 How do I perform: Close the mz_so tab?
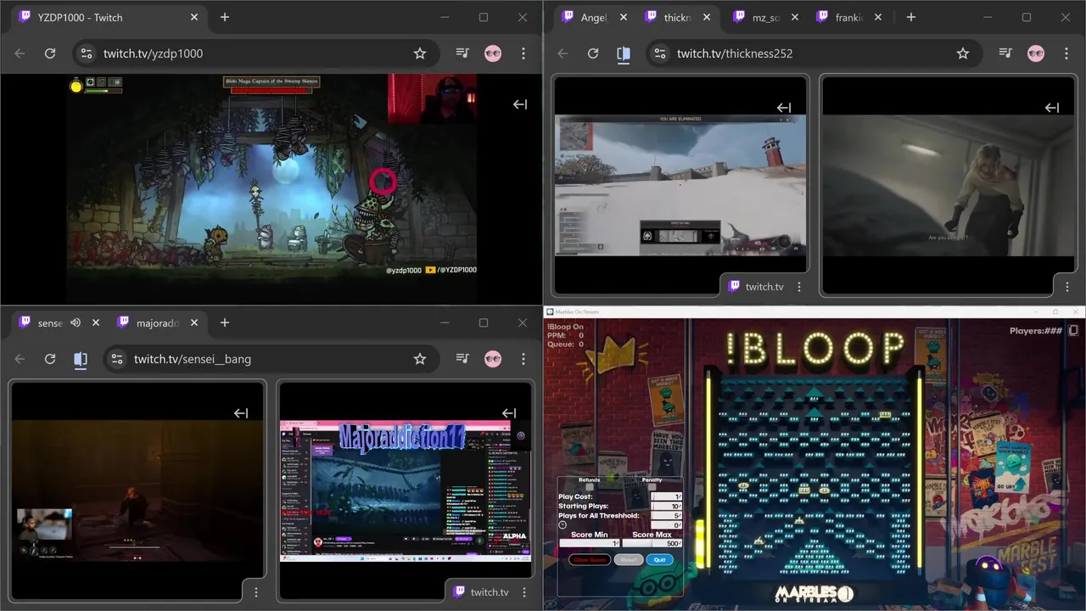tap(795, 17)
